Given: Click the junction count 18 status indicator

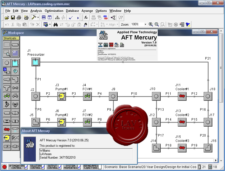Looking at the screenshot, I should [x=213, y=167].
